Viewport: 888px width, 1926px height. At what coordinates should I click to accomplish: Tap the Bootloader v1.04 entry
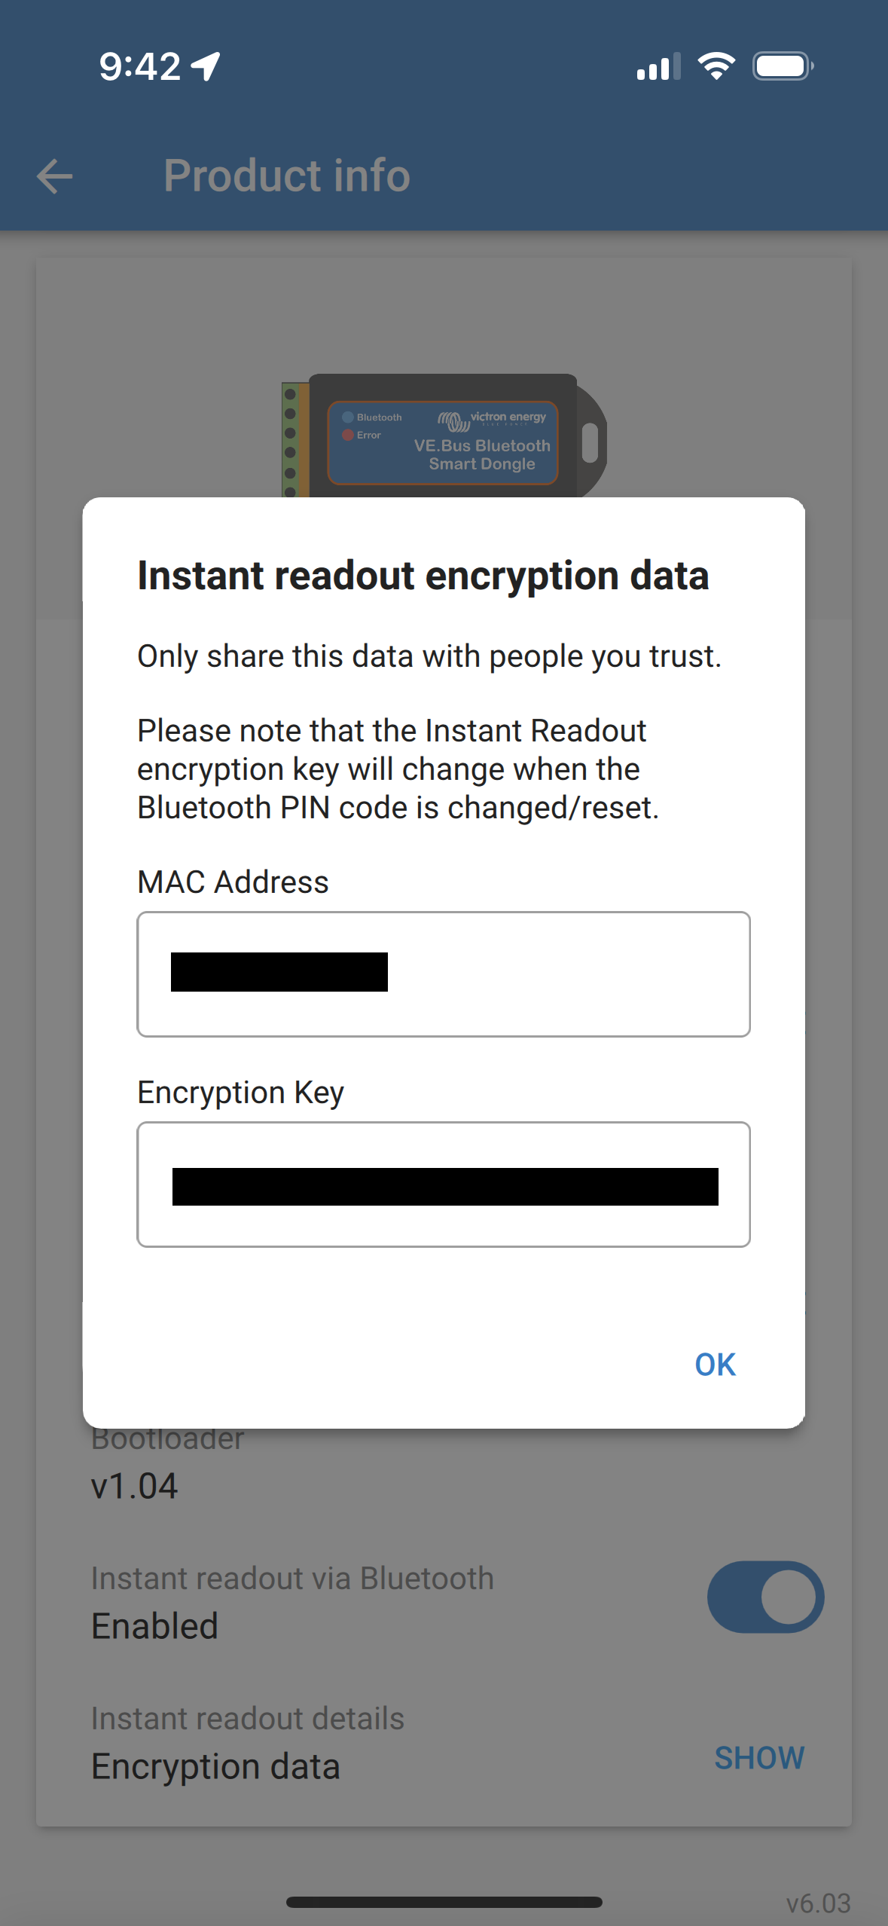(167, 1463)
